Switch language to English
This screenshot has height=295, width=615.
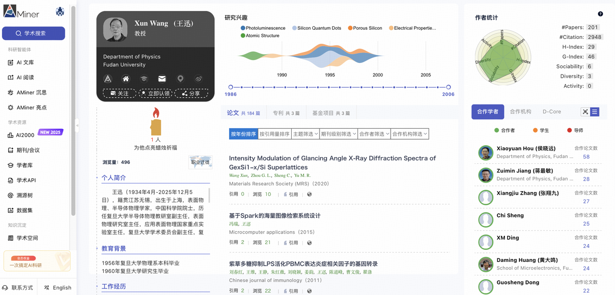click(57, 287)
